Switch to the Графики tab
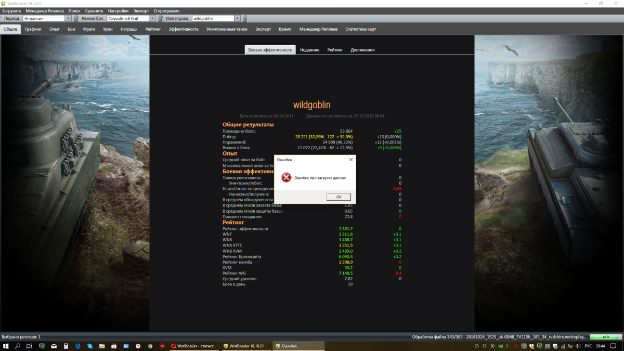The height and width of the screenshot is (351, 624). pos(33,29)
